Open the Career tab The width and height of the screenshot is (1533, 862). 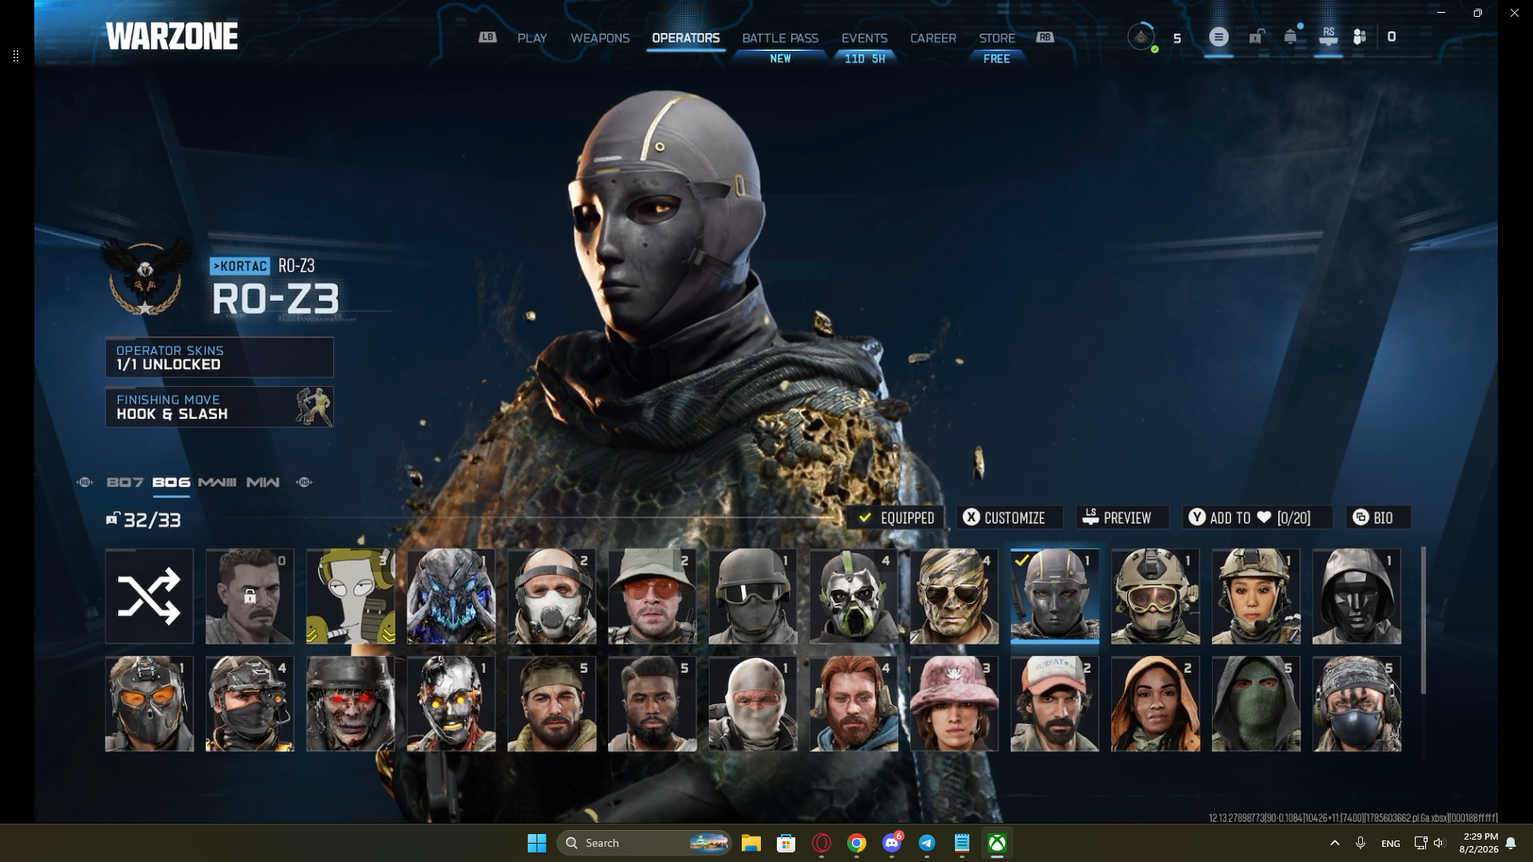coord(933,38)
